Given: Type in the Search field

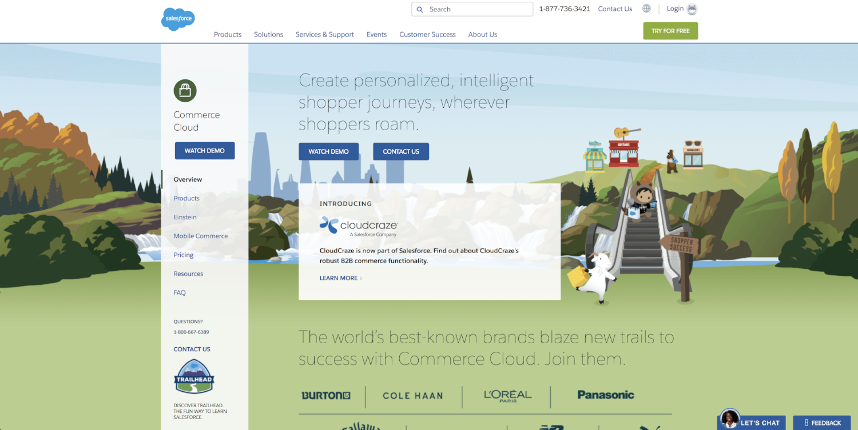Looking at the screenshot, I should [x=472, y=9].
